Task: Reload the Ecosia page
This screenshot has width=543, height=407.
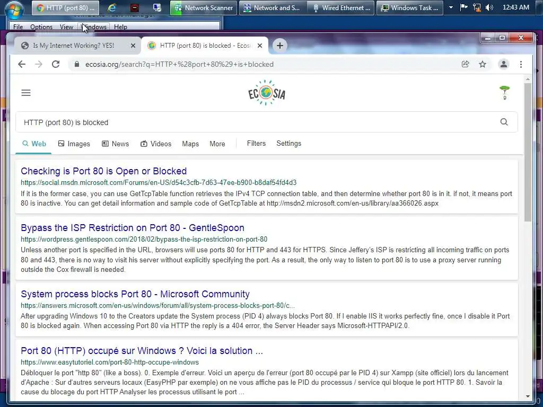Action: click(x=56, y=64)
